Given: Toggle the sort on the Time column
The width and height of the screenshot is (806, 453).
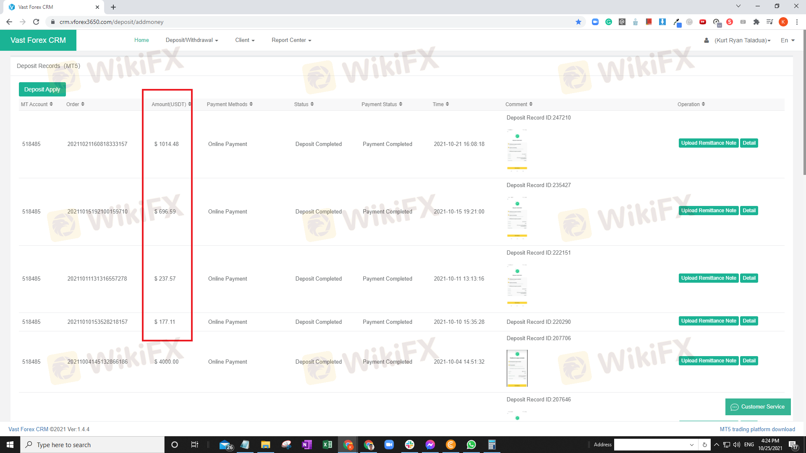Looking at the screenshot, I should pos(447,104).
